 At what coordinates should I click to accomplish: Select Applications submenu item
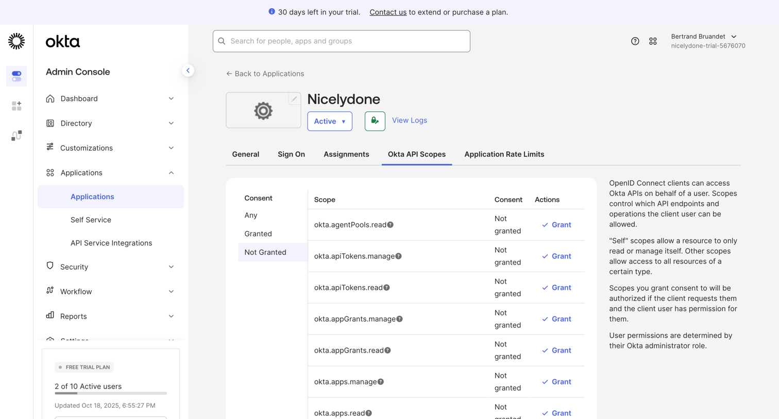tap(111, 197)
